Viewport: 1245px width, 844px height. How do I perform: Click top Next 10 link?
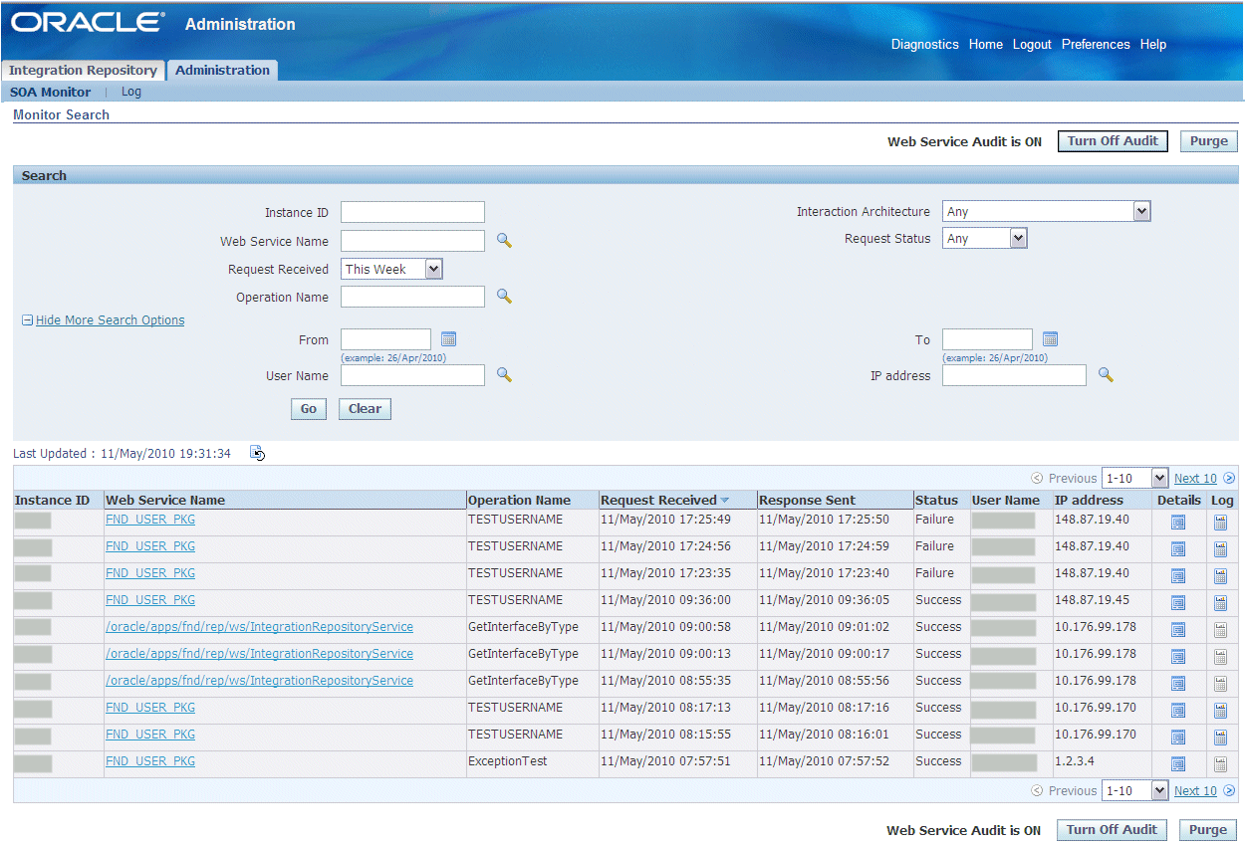tap(1195, 479)
